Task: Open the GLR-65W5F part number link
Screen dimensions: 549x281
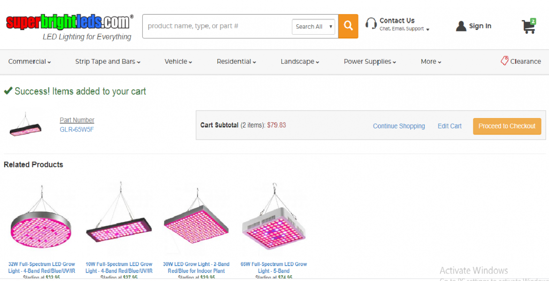Action: 76,129
